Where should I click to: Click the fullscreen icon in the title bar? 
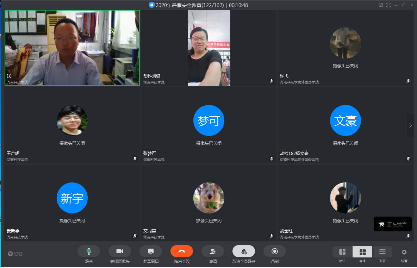tap(388, 5)
